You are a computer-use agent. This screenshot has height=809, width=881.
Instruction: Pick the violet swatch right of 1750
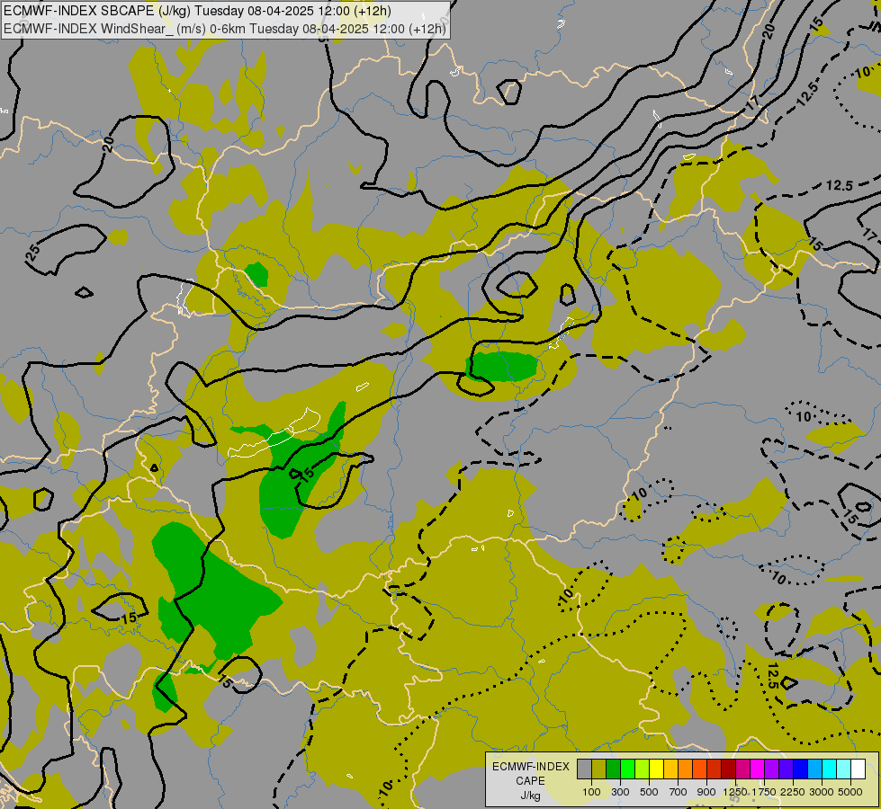point(772,769)
